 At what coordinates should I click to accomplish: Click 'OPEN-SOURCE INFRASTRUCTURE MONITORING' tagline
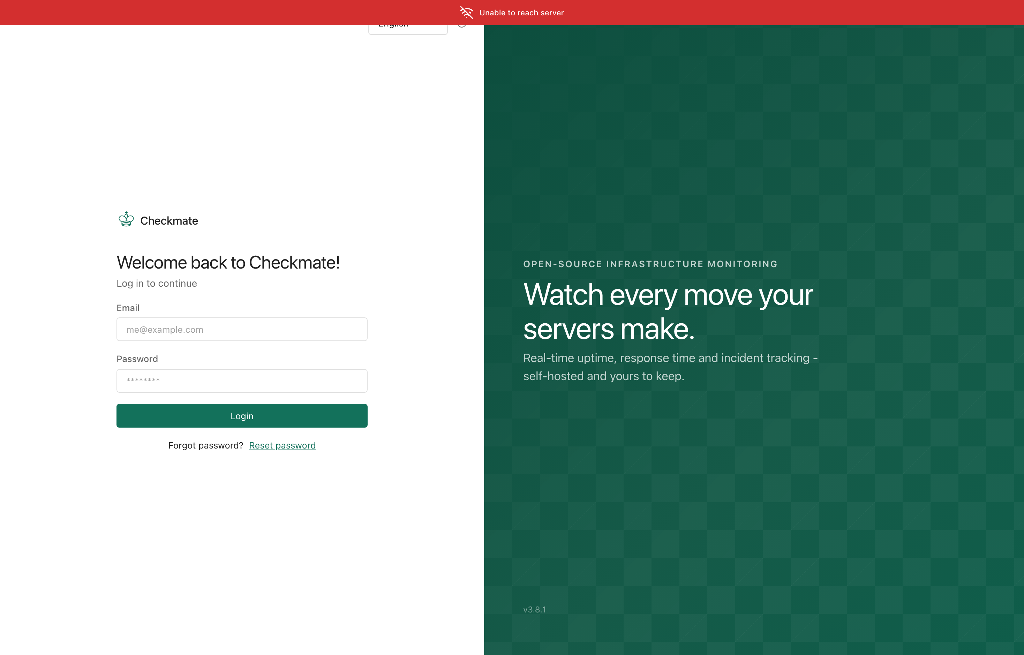(x=650, y=264)
